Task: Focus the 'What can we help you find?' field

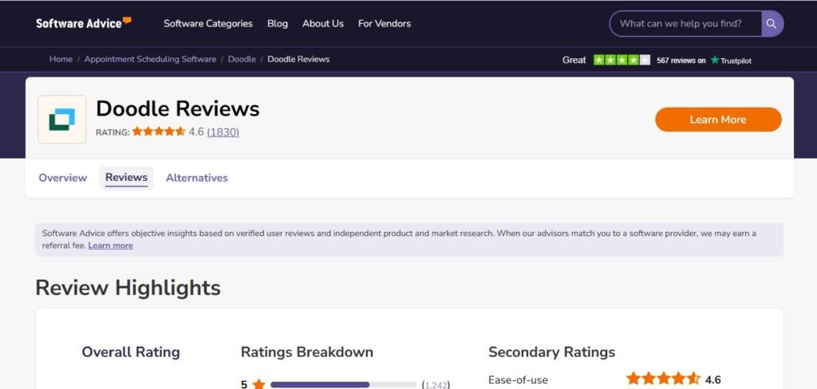Action: [685, 23]
